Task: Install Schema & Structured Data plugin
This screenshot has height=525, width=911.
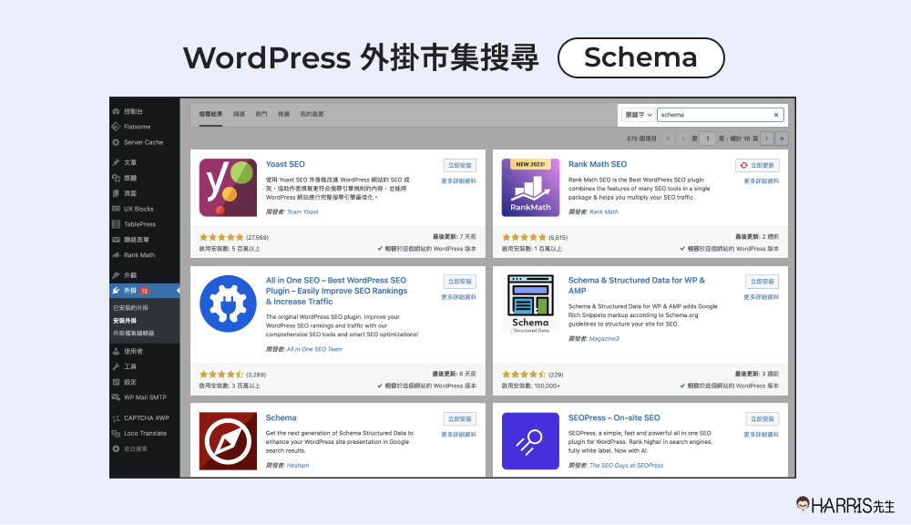Action: pyautogui.click(x=763, y=282)
